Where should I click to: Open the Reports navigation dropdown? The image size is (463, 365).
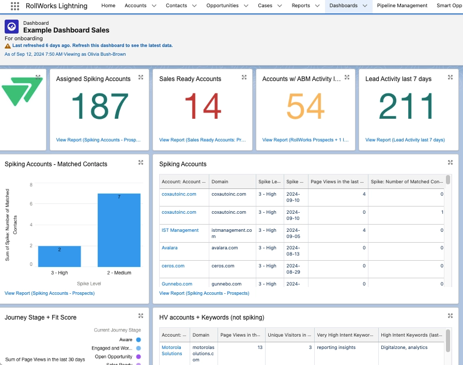coord(304,6)
